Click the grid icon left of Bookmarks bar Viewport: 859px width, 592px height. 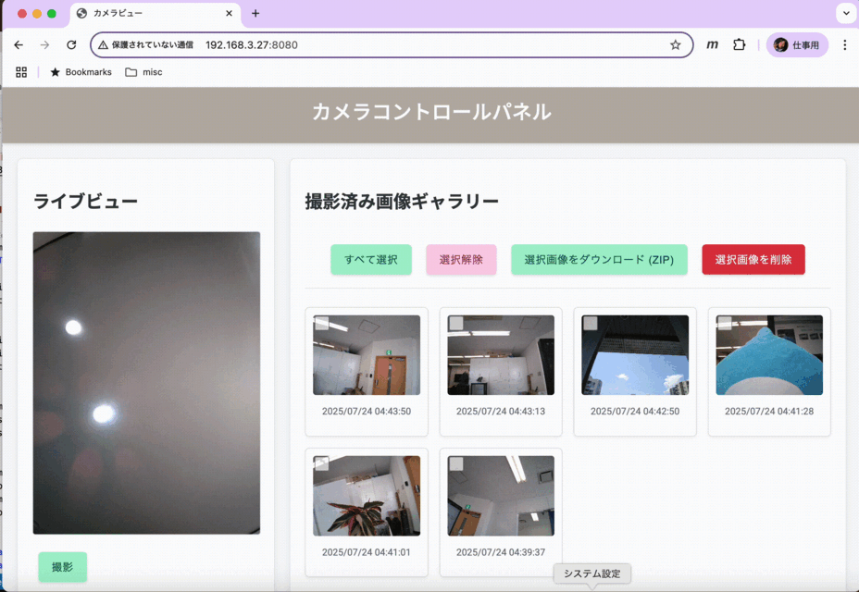coord(20,71)
